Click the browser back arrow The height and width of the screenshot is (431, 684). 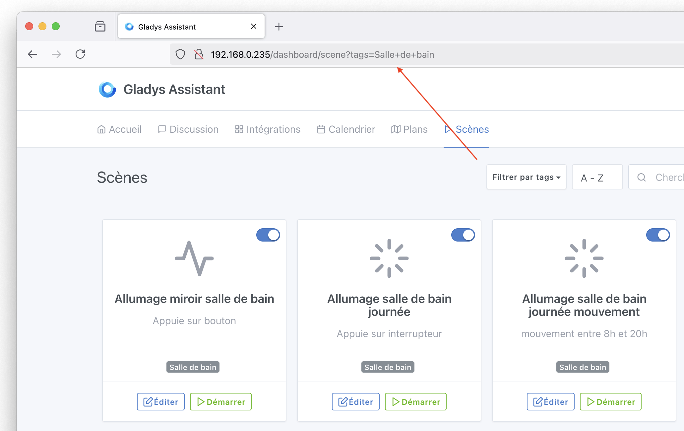point(32,54)
